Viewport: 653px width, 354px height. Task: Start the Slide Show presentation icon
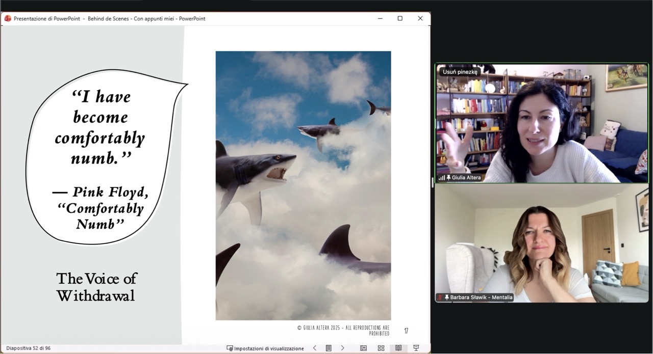(416, 348)
